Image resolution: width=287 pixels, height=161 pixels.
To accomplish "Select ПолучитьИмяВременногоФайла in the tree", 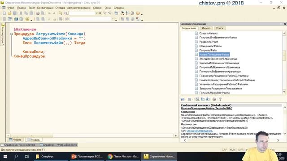I will [218, 38].
